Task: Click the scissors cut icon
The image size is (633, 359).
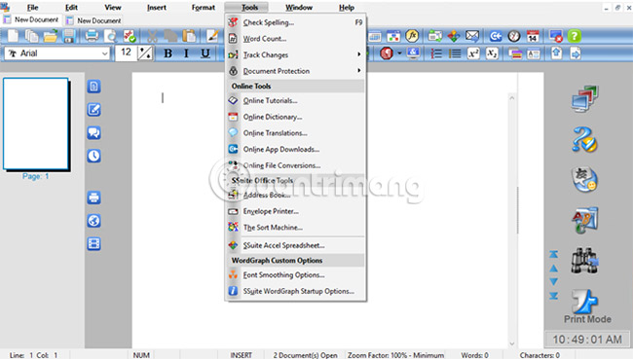Action: 152,36
